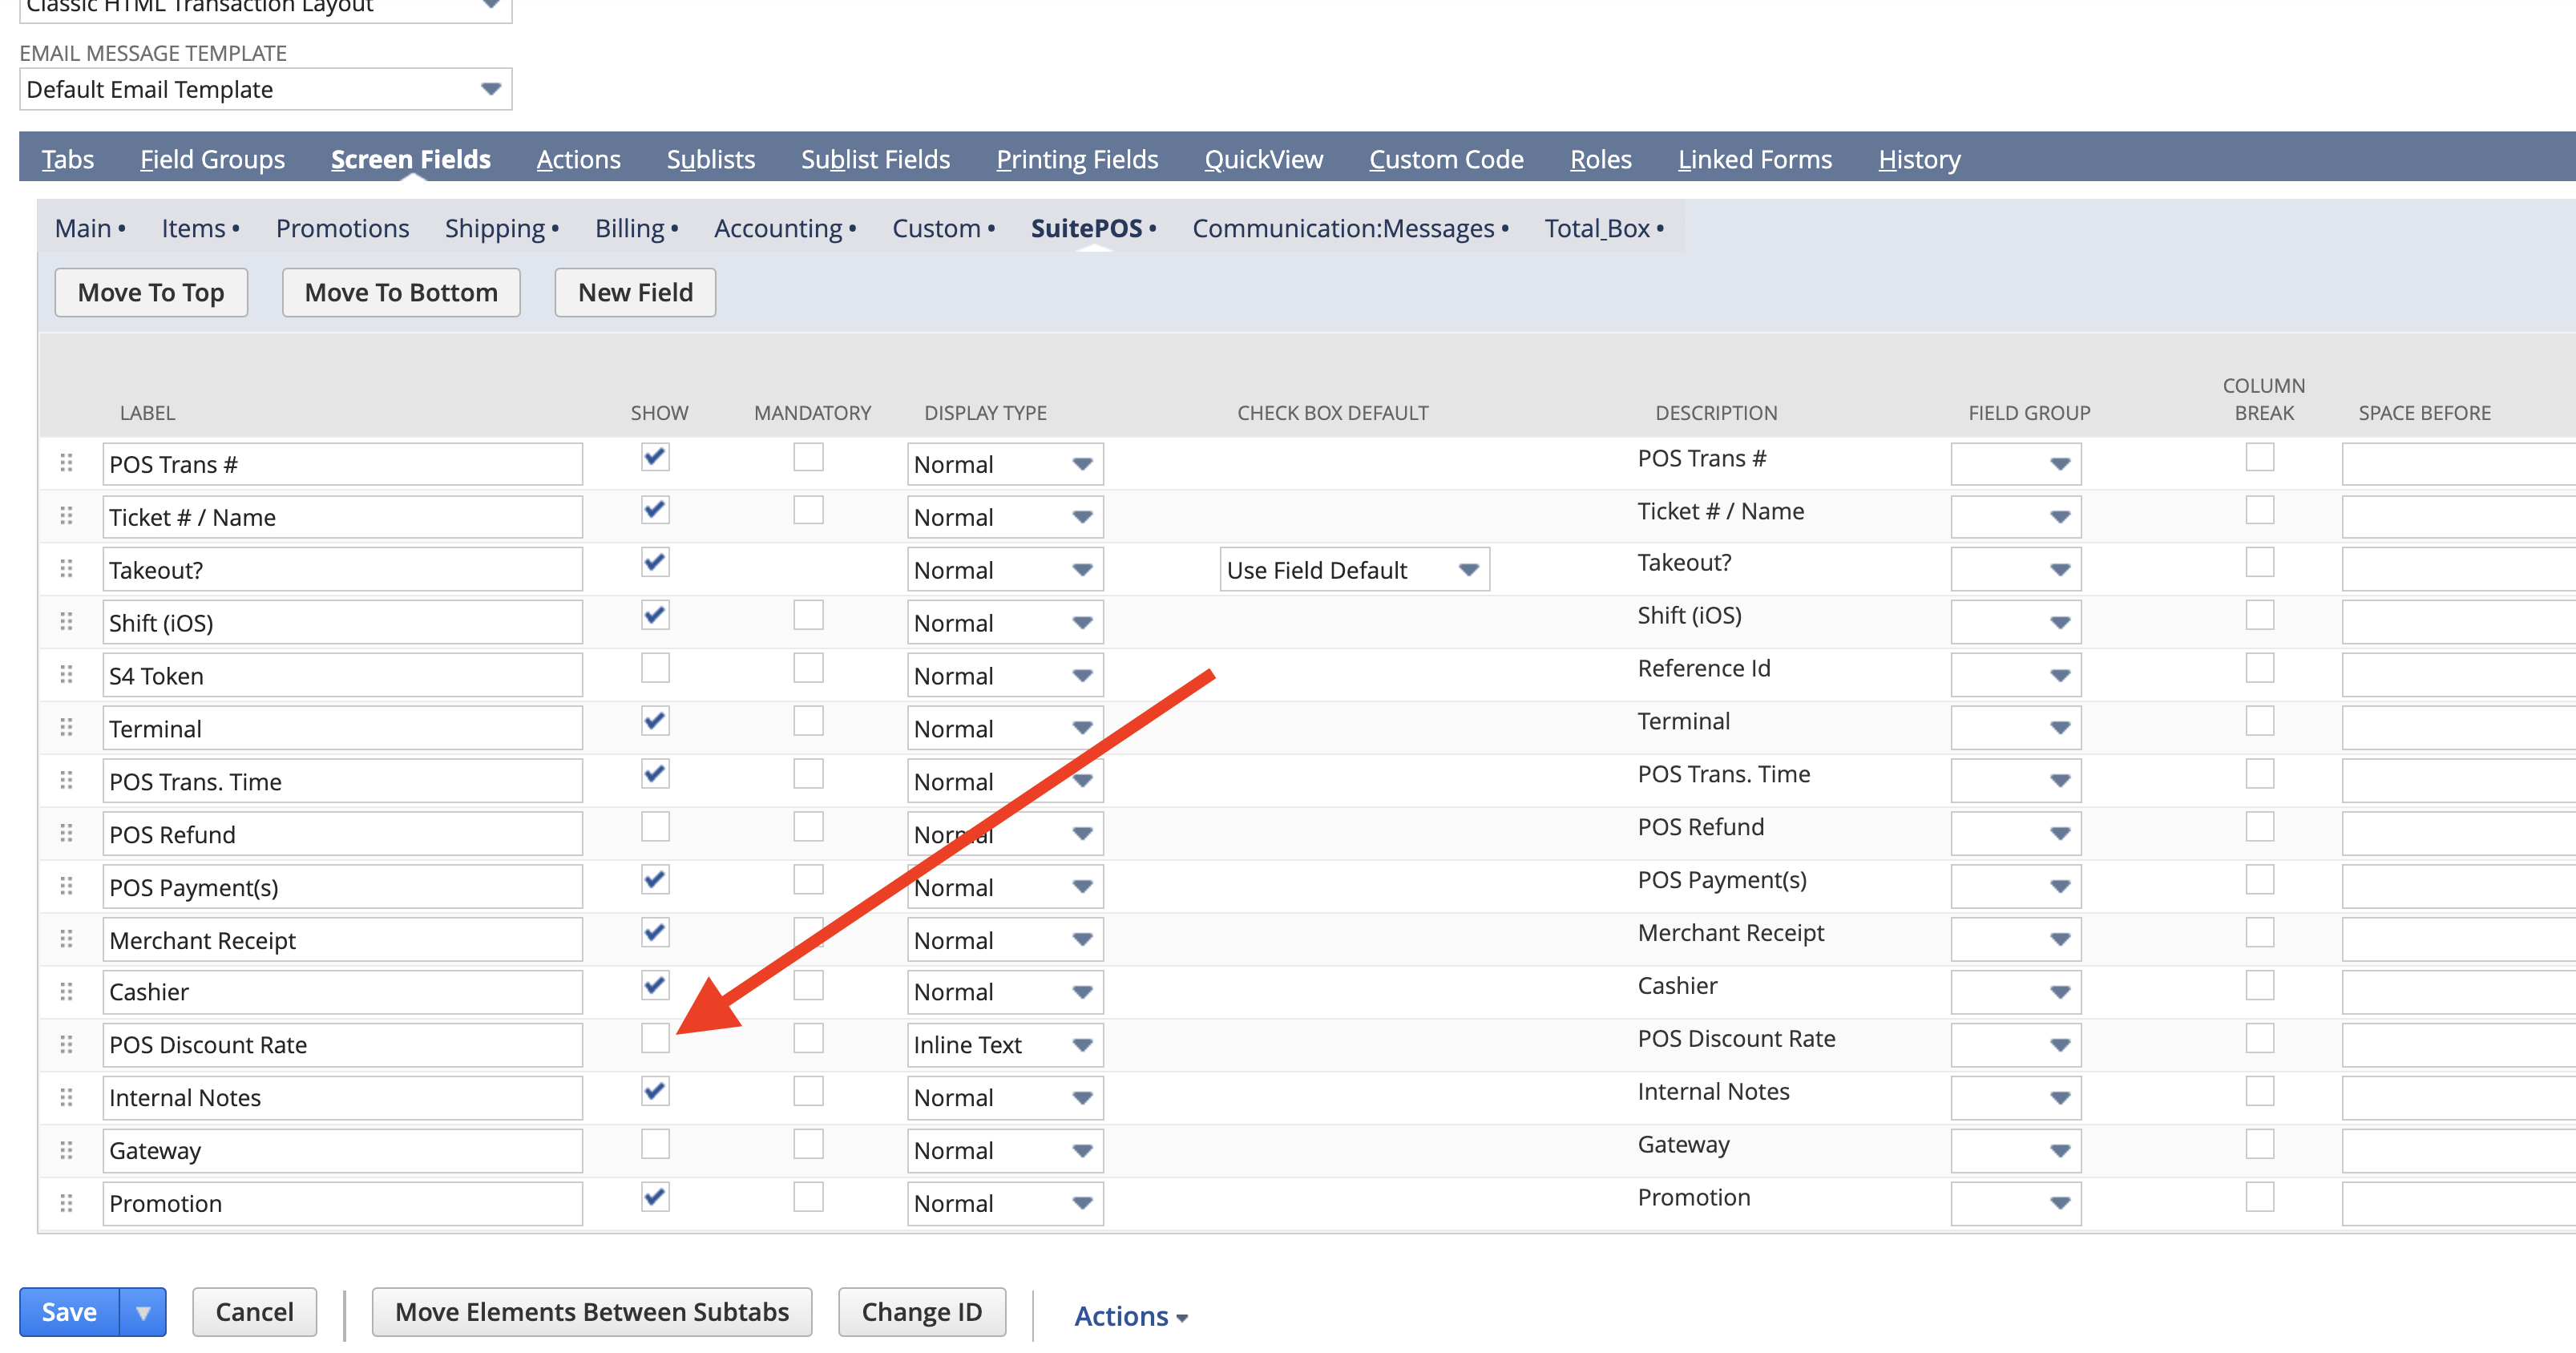The image size is (2576, 1353).
Task: Expand Use Field Default dropdown
Action: pos(1353,570)
